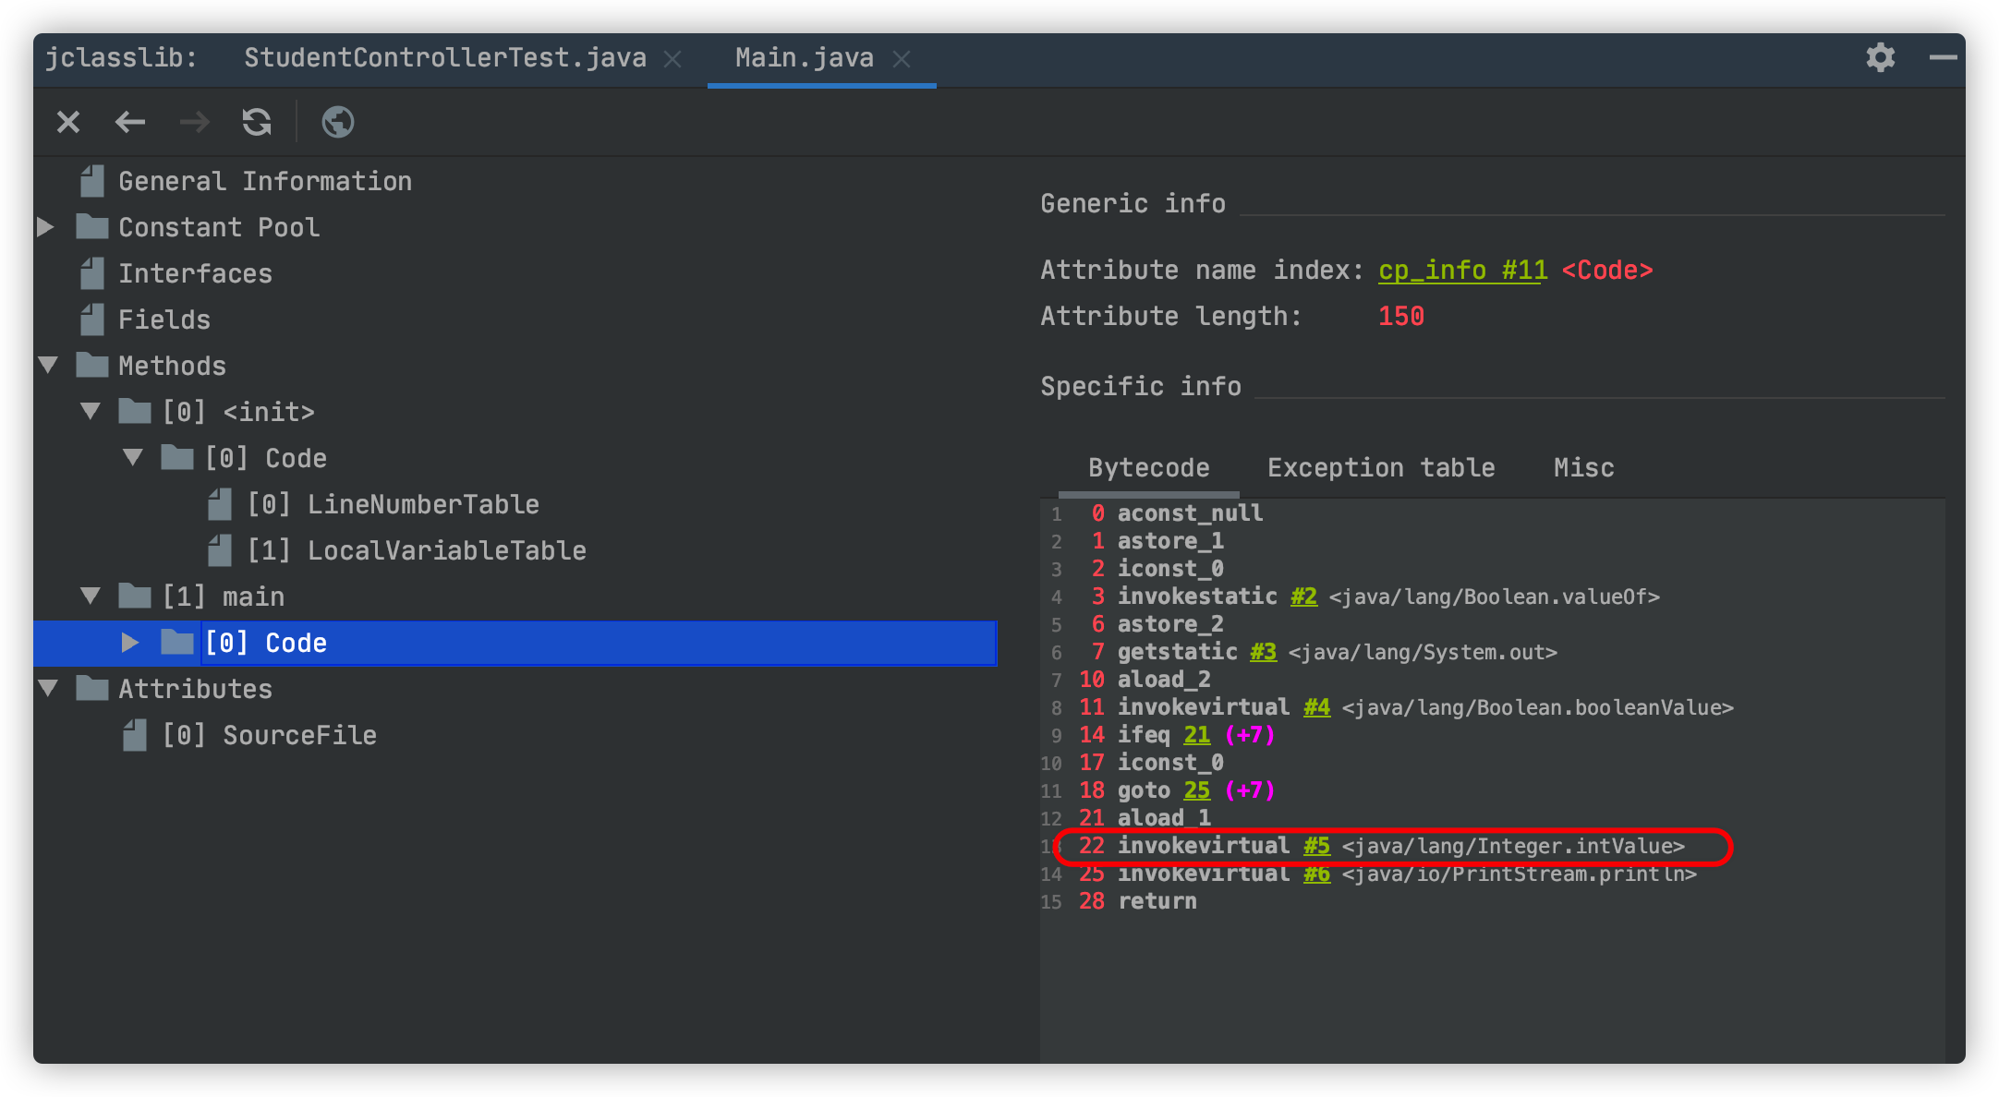Expand the Constant Pool node
The width and height of the screenshot is (1999, 1097).
click(45, 227)
